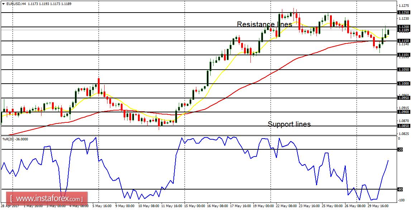Select the highlighted 1.1250 price marker
This screenshot has width=411, height=210.
point(404,12)
